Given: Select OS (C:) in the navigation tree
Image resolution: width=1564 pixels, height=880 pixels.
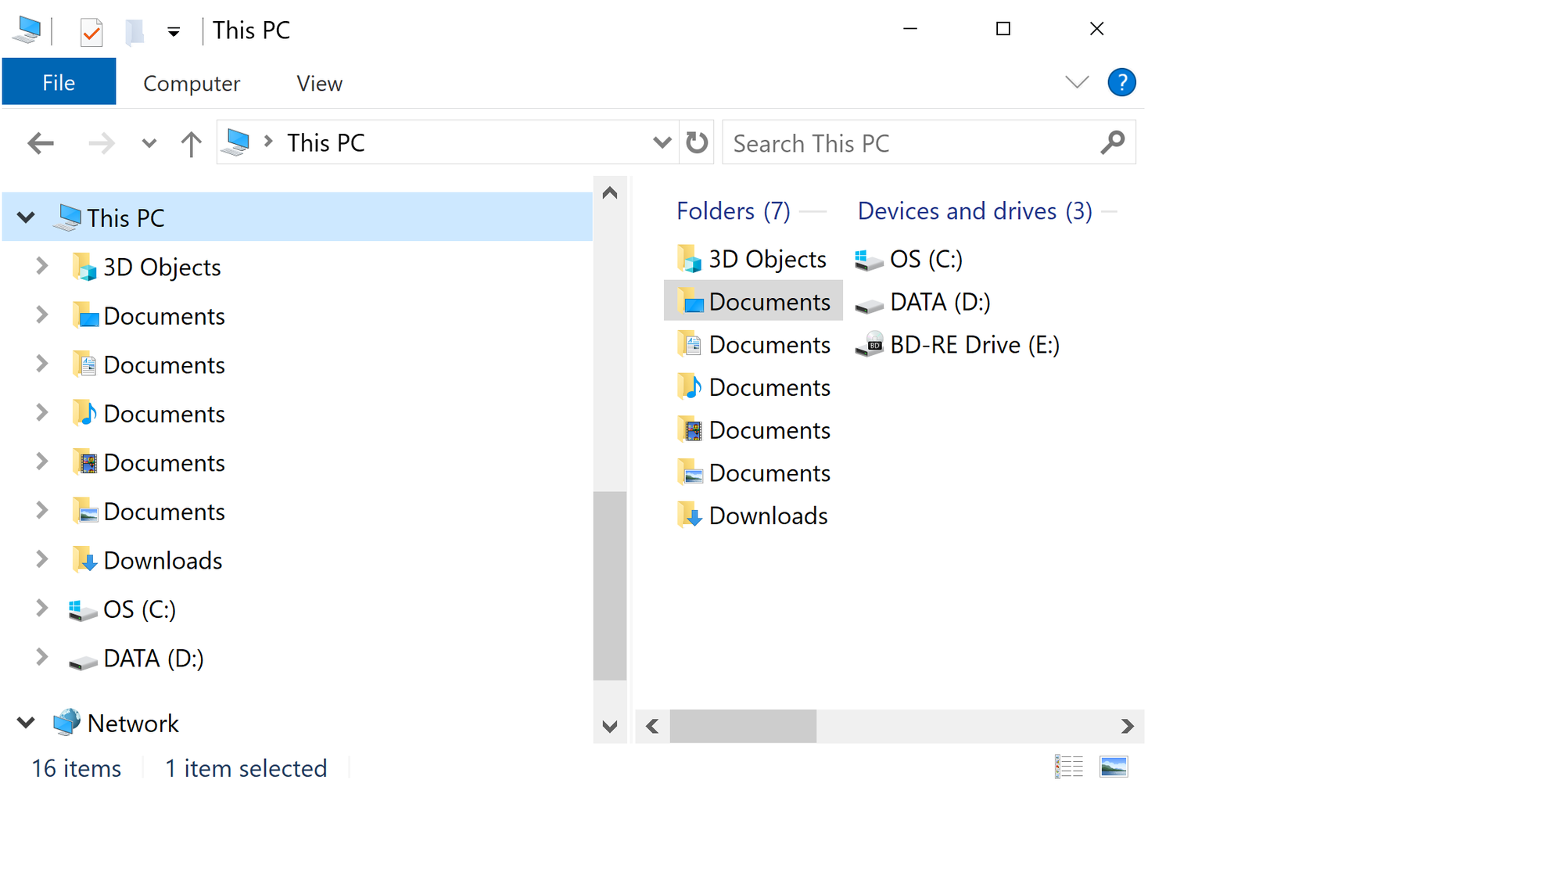Looking at the screenshot, I should 139,609.
